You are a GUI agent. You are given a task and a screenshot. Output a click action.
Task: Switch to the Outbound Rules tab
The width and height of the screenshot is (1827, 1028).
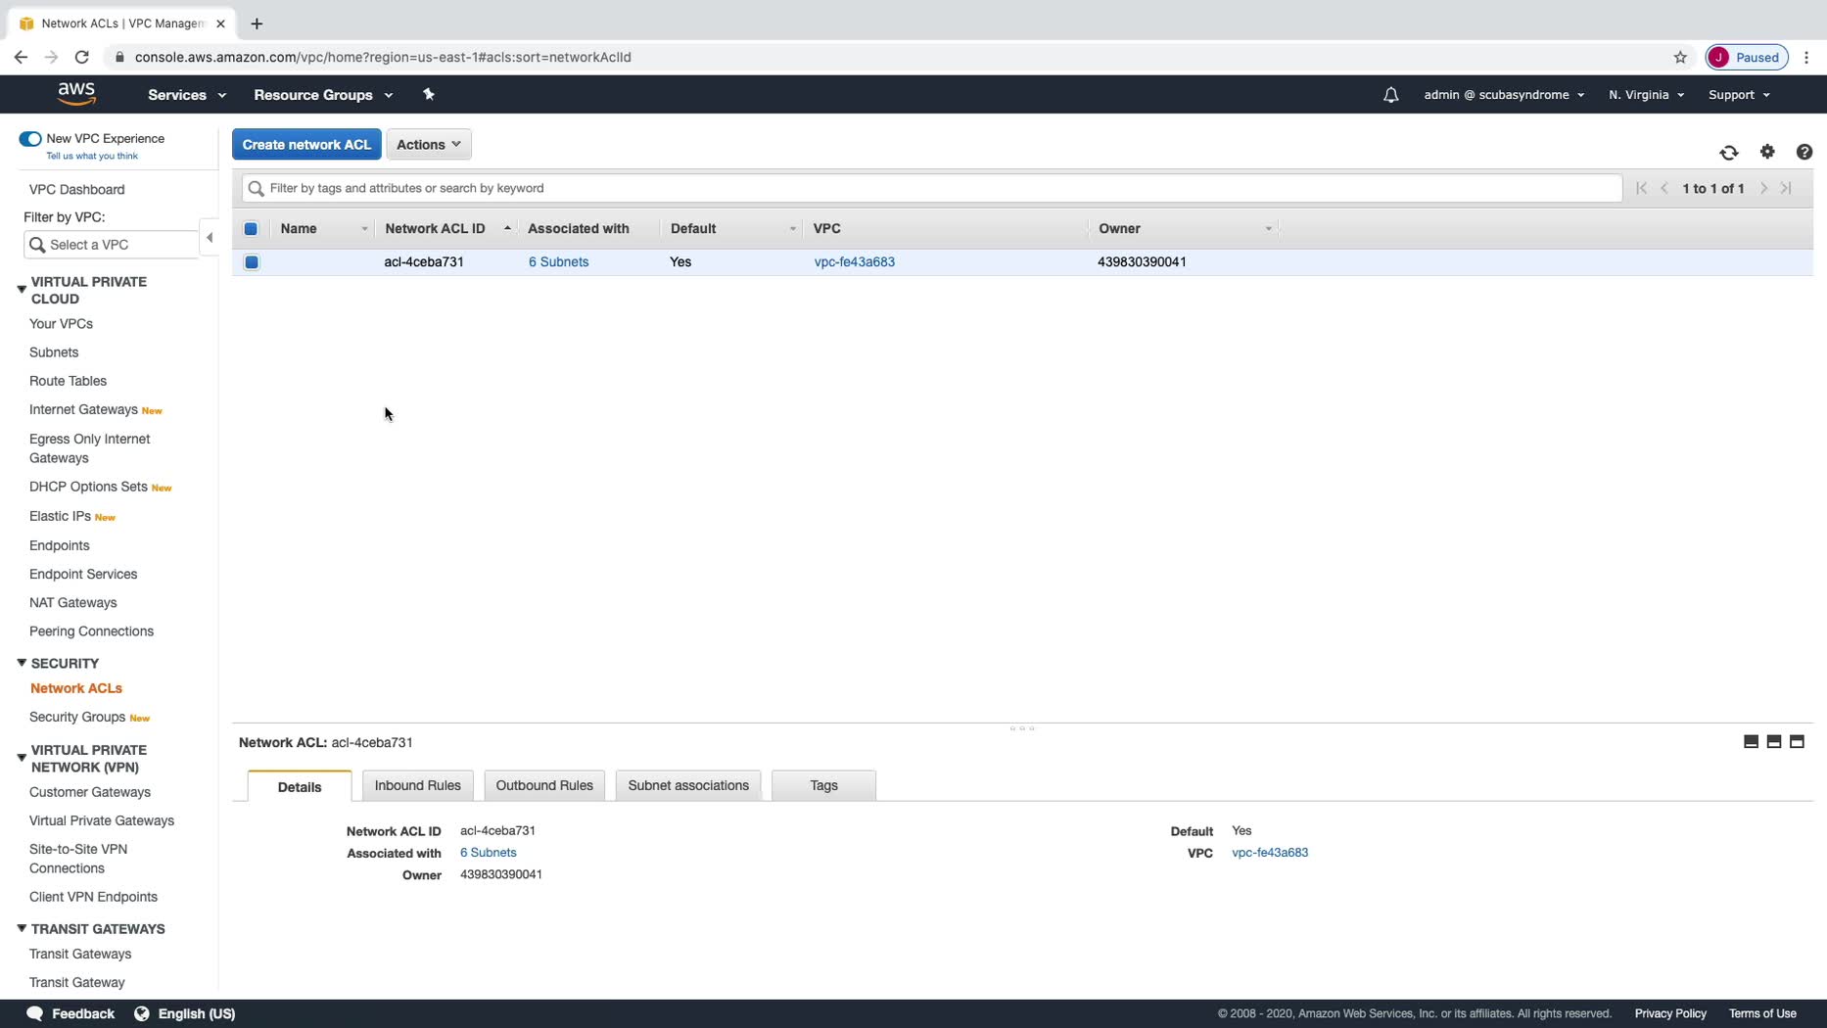click(544, 785)
